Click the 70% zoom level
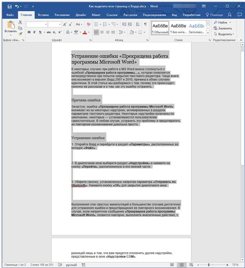The width and height of the screenshot is (245, 268). pos(235,265)
